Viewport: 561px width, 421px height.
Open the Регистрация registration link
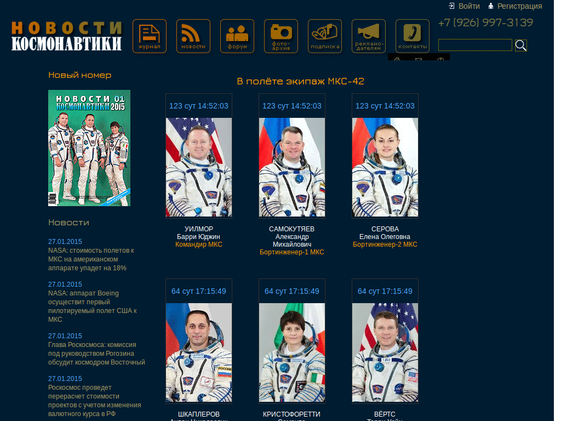click(x=519, y=6)
